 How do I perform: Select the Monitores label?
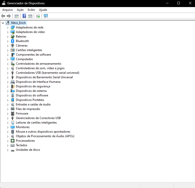(23, 127)
